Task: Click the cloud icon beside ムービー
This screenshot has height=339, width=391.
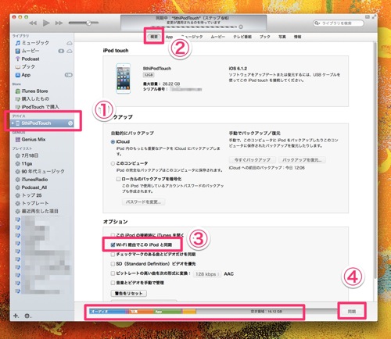Action: tap(70, 51)
